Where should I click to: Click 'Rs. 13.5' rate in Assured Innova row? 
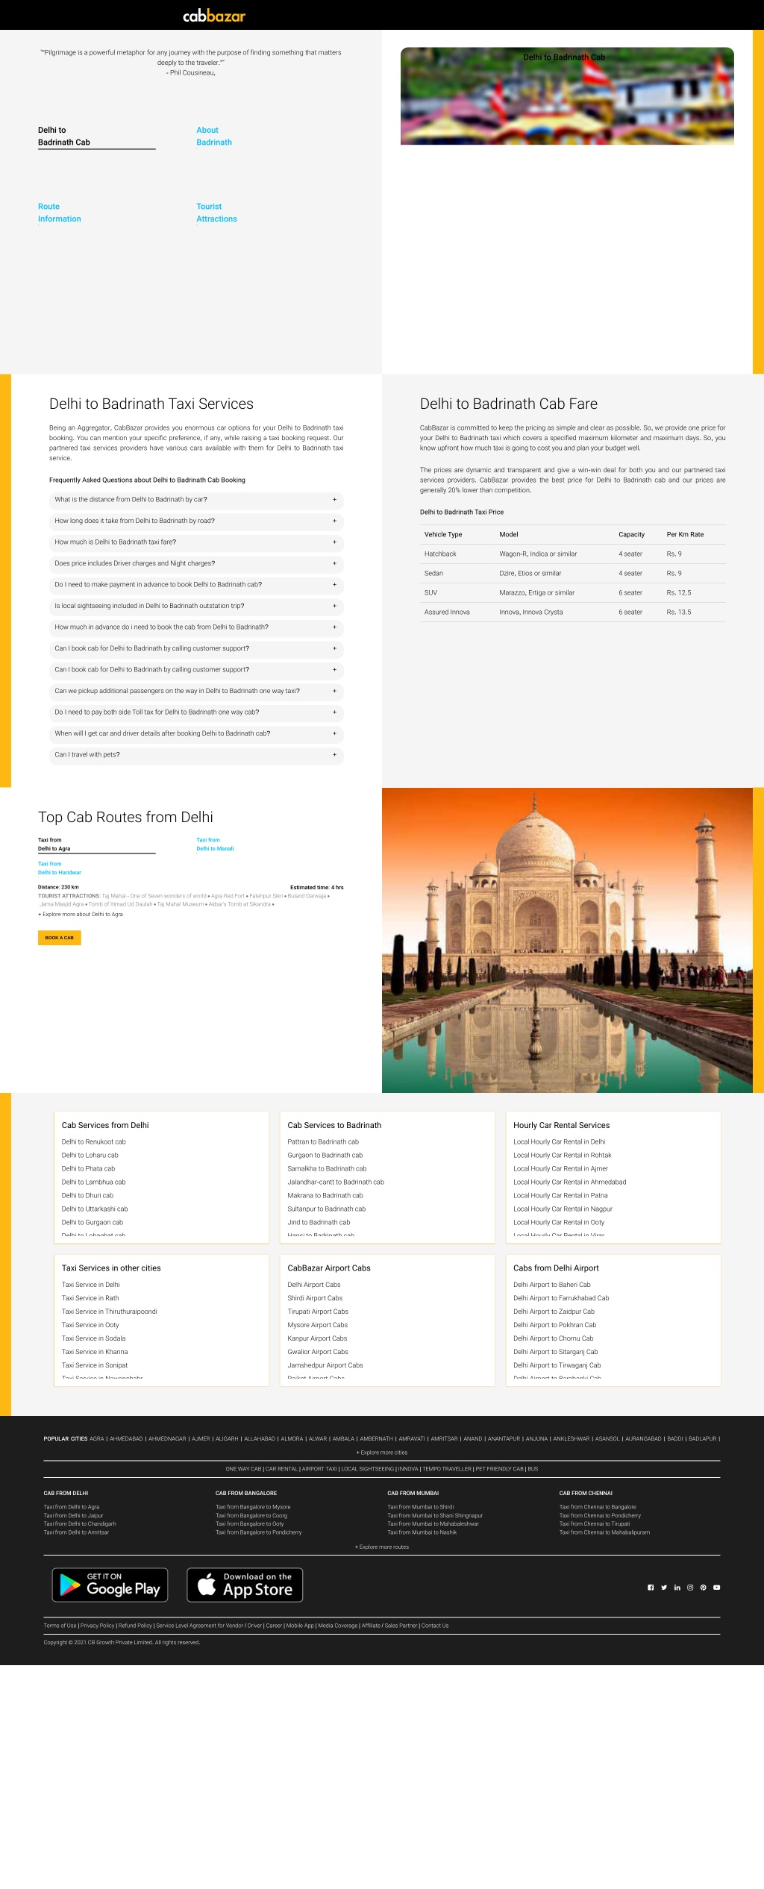679,613
